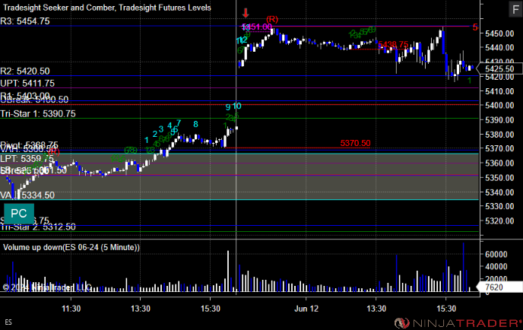Click the F button at top right
Image resolution: width=523 pixels, height=330 pixels.
pyautogui.click(x=515, y=9)
